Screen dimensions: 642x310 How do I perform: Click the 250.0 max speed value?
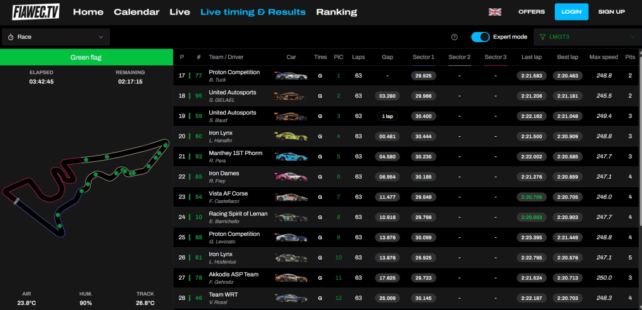coord(604,277)
